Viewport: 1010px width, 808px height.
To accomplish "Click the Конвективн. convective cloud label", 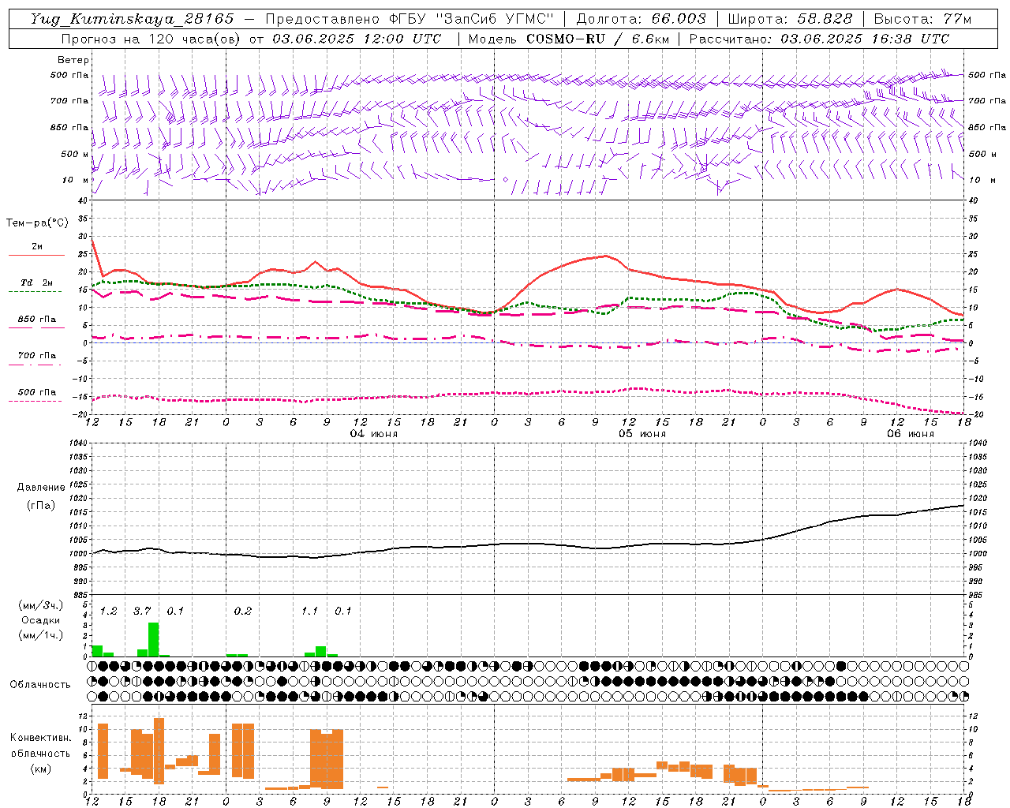I will tap(41, 738).
